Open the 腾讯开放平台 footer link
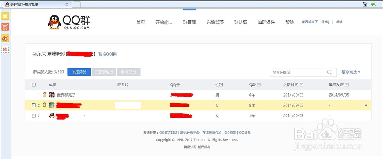Viewport: 383px width, 159px height. click(x=190, y=133)
